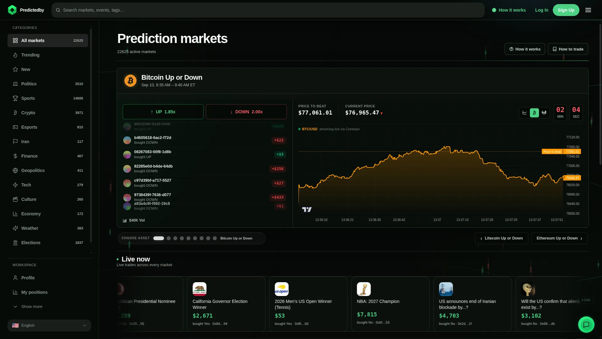The height and width of the screenshot is (339, 602).
Task: Select the third asset dot in Choose Asset
Action: click(x=175, y=238)
